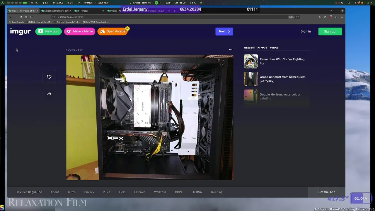The width and height of the screenshot is (375, 211).
Task: Click the browser Back arrow
Action: pos(10,17)
